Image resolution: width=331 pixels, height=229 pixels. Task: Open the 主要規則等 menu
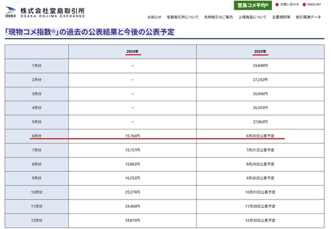[281, 17]
